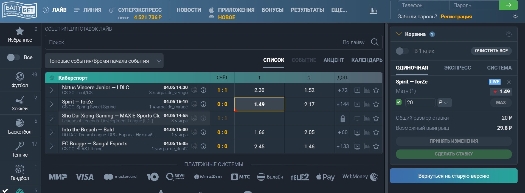Click ПРИНЯТЬ ИЗМЕНЕНИЯ button
This screenshot has height=193, width=525.
454,141
